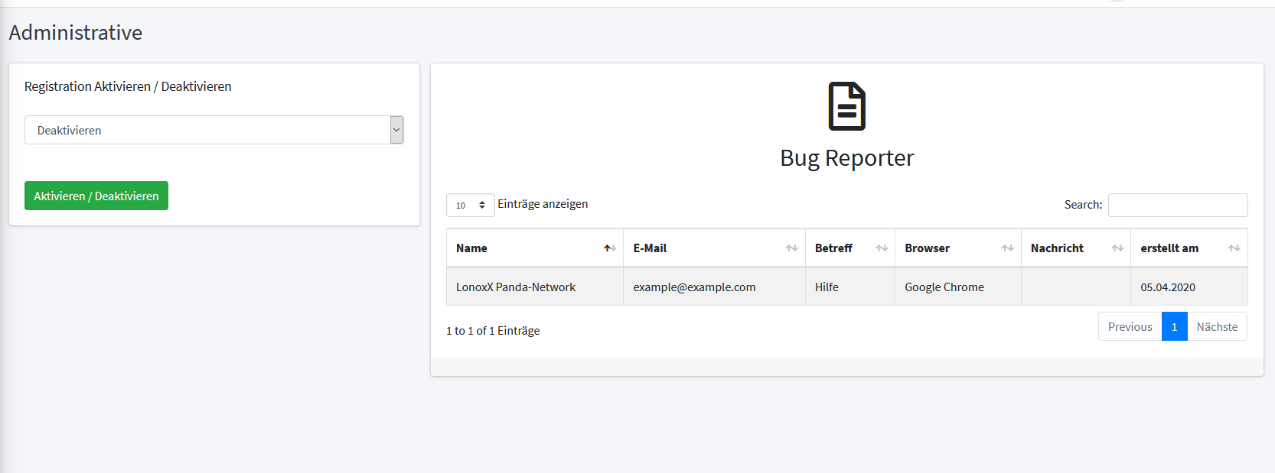Expand the entries-per-page selector showing 10

(470, 205)
